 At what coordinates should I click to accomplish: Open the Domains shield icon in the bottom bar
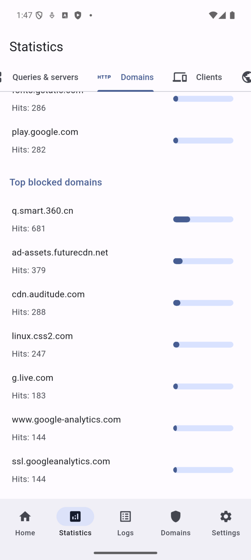176,516
